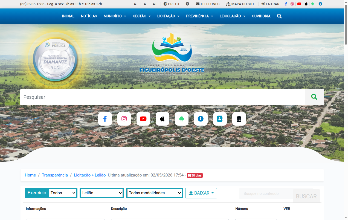Open the search magnifier in the navigation menu
Viewport: 348px width, 220px height.
pos(279,16)
